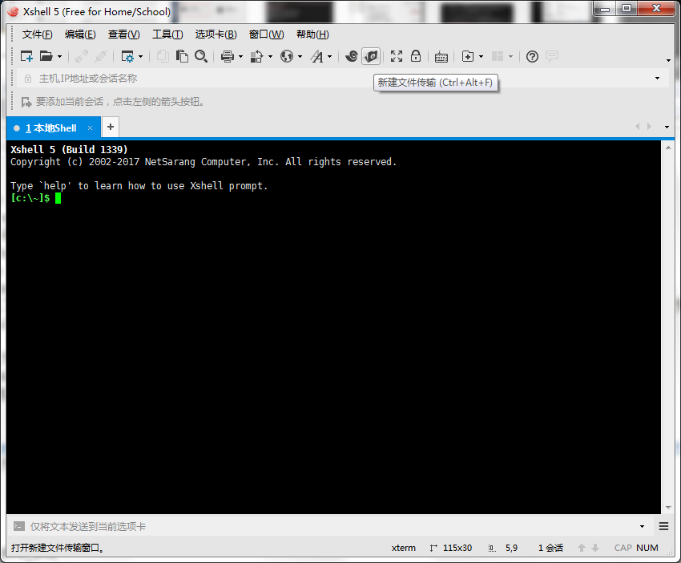Open the compose bar hamburger menu
This screenshot has width=681, height=563.
click(x=663, y=526)
